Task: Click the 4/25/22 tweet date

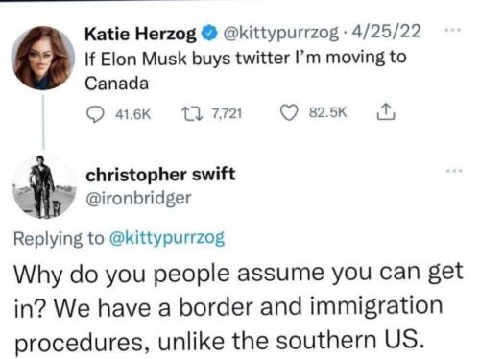Action: pyautogui.click(x=387, y=32)
